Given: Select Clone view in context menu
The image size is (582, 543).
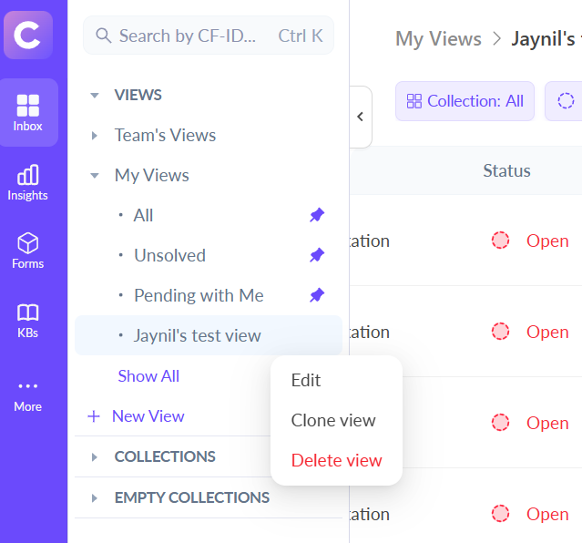Looking at the screenshot, I should (x=333, y=420).
